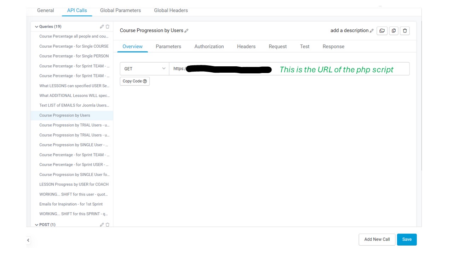Click the duplicate call icon
This screenshot has width=453, height=254.
(394, 31)
